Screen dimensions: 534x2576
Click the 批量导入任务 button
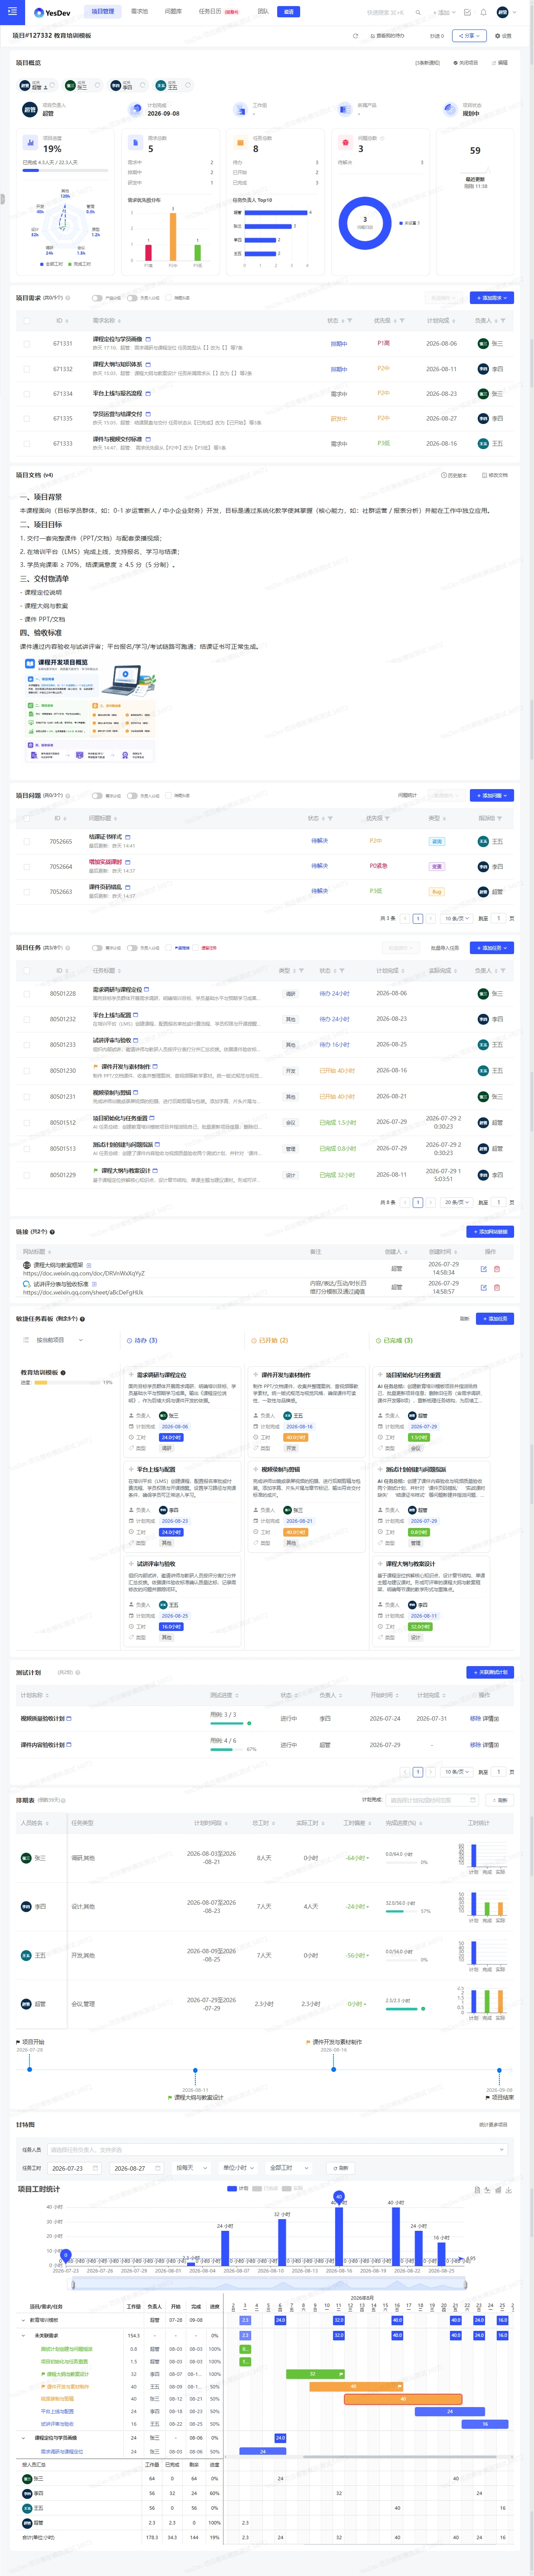(445, 948)
